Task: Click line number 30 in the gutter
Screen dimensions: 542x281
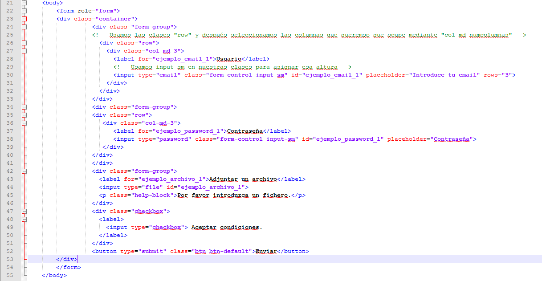Action: click(x=10, y=75)
